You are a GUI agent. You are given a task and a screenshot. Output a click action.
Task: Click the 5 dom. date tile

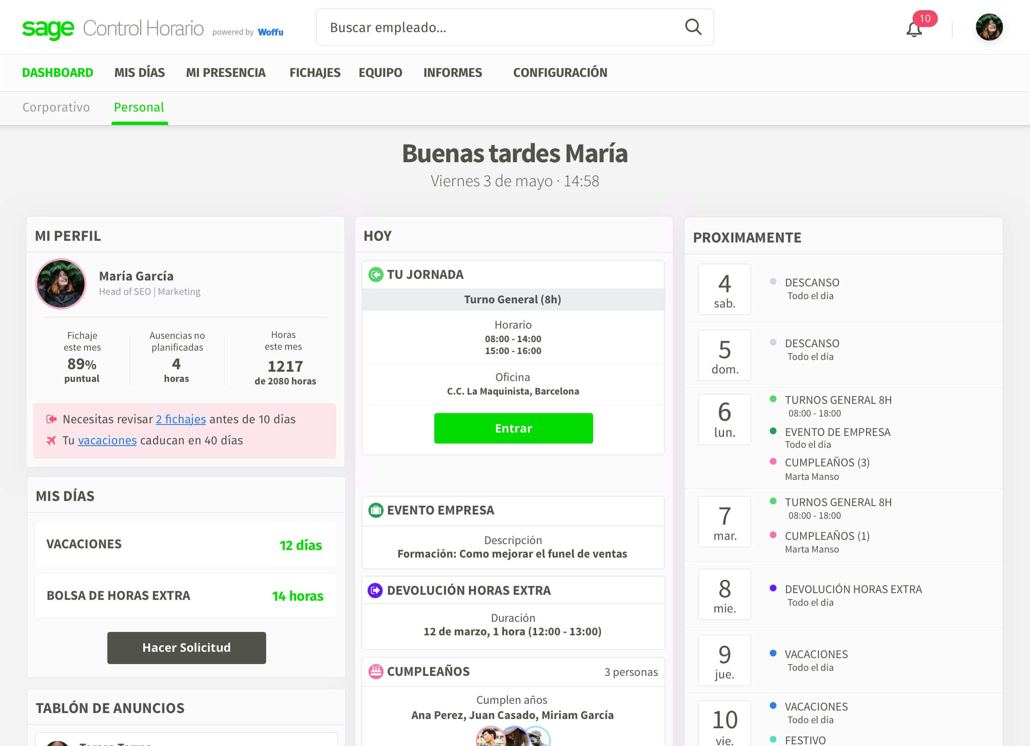(725, 355)
